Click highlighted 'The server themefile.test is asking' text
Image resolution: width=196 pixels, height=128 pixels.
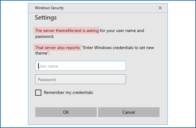(67, 30)
